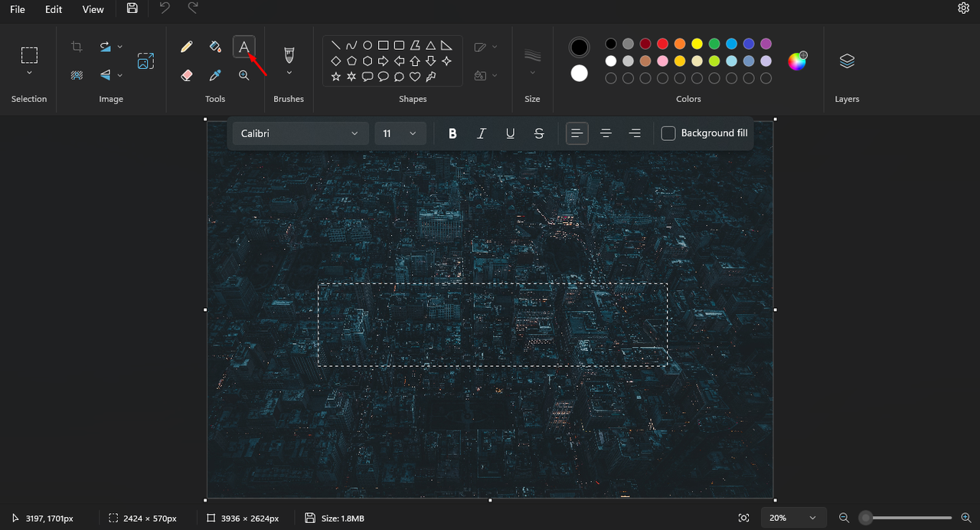980x530 pixels.
Task: Open the View menu
Action: pyautogui.click(x=93, y=9)
